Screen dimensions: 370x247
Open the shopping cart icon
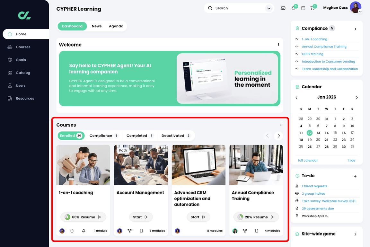(x=313, y=8)
